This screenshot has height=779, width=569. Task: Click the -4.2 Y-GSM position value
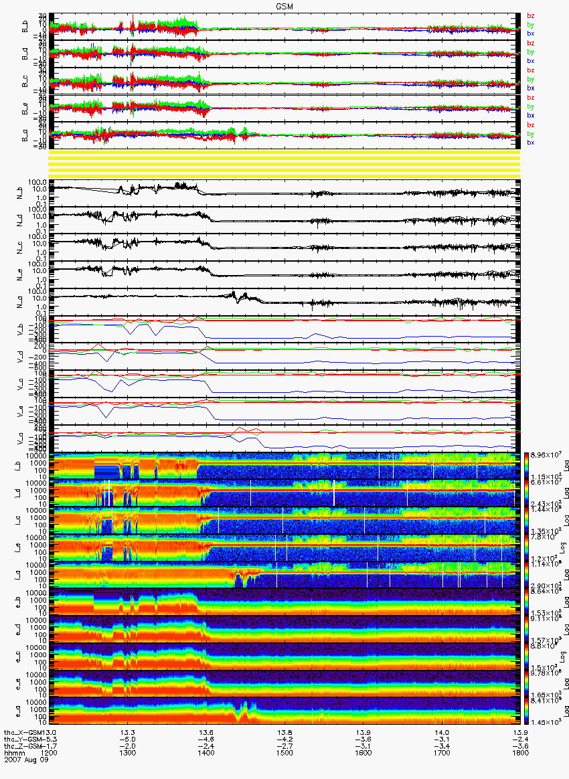(x=284, y=740)
